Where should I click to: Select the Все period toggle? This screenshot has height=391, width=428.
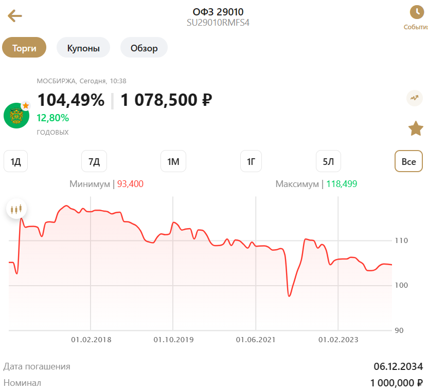pos(408,161)
